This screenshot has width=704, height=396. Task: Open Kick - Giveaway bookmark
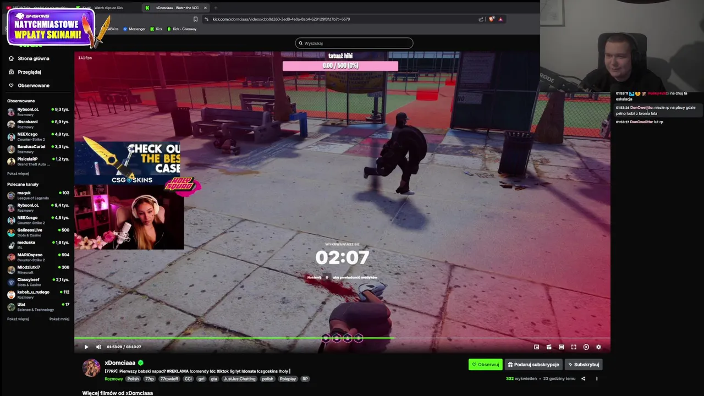click(x=182, y=29)
